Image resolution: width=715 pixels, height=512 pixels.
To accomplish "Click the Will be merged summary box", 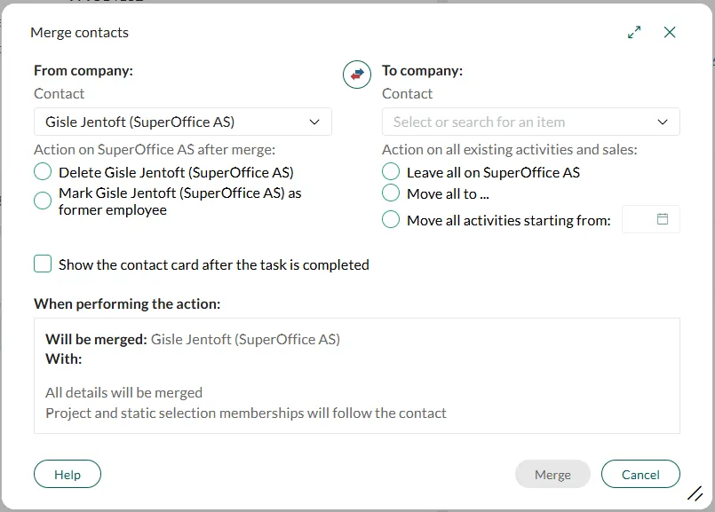I will (x=357, y=375).
